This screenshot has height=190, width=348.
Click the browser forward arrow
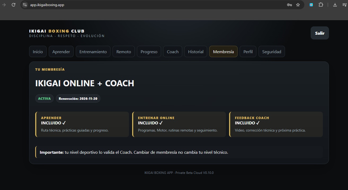pyautogui.click(x=4, y=5)
